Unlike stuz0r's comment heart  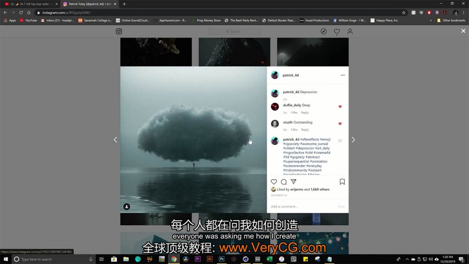coord(340,124)
